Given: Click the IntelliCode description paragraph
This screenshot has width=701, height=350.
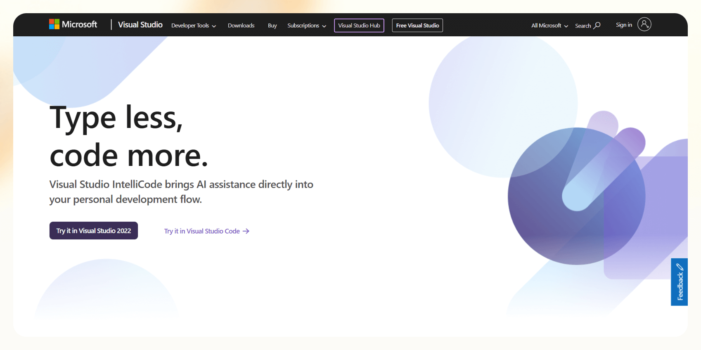Looking at the screenshot, I should click(x=181, y=192).
